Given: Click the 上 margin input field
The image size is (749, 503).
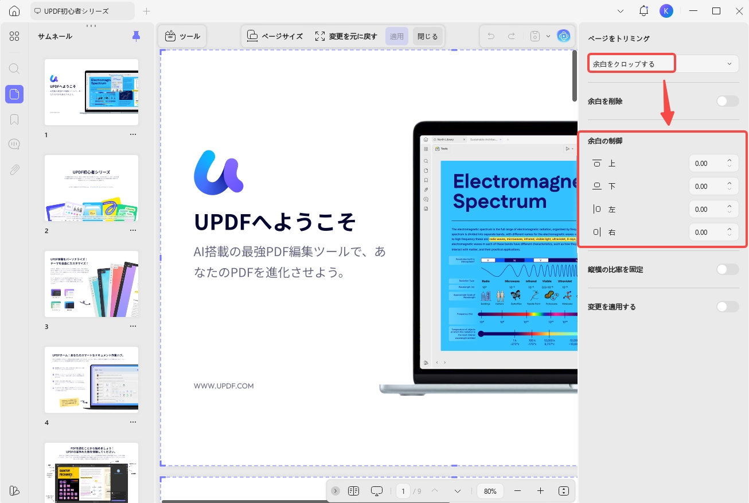Looking at the screenshot, I should click(714, 164).
